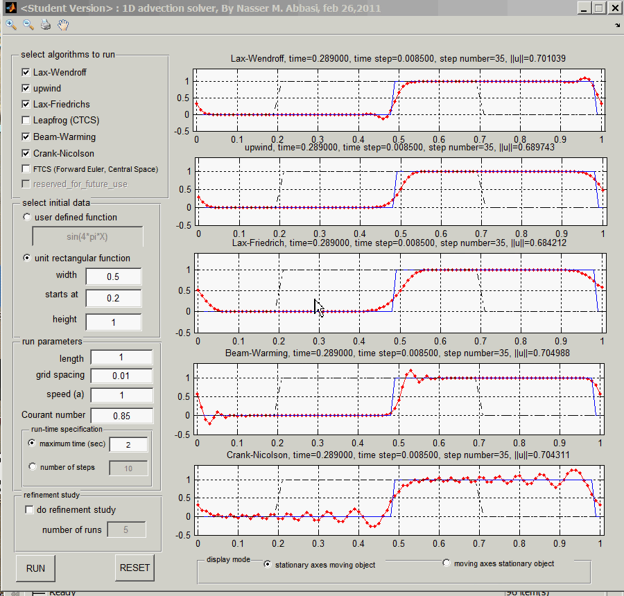Click the Courant number input field
The width and height of the screenshot is (624, 596).
tap(121, 416)
